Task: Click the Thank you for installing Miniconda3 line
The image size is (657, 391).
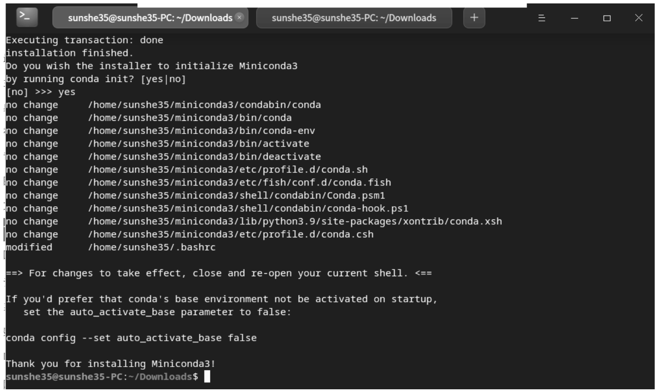Action: (x=110, y=364)
